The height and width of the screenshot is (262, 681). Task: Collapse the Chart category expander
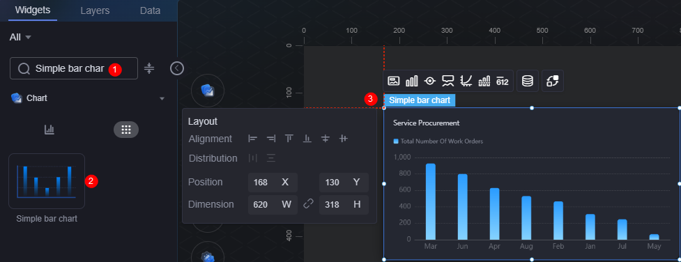point(162,99)
